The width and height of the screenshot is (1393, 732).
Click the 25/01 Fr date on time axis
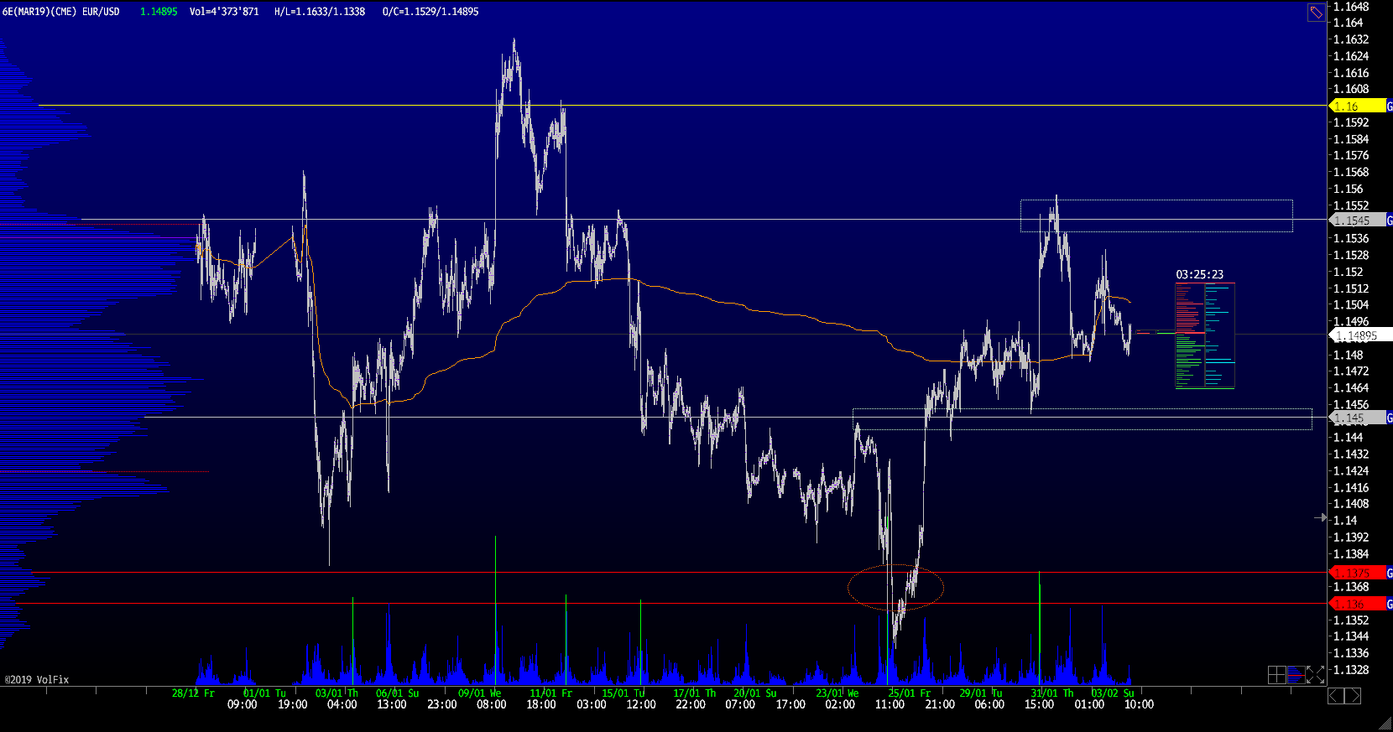pos(909,693)
